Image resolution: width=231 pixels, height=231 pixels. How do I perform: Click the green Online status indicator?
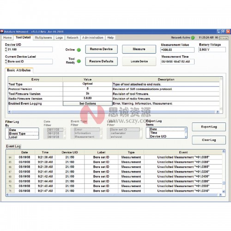(x=79, y=50)
